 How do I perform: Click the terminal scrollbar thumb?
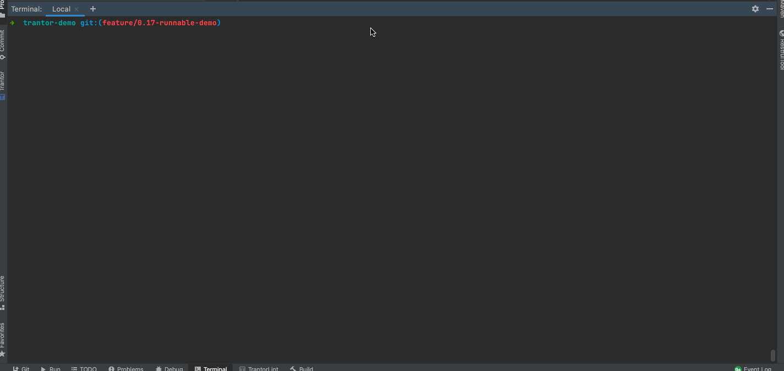coord(773,355)
